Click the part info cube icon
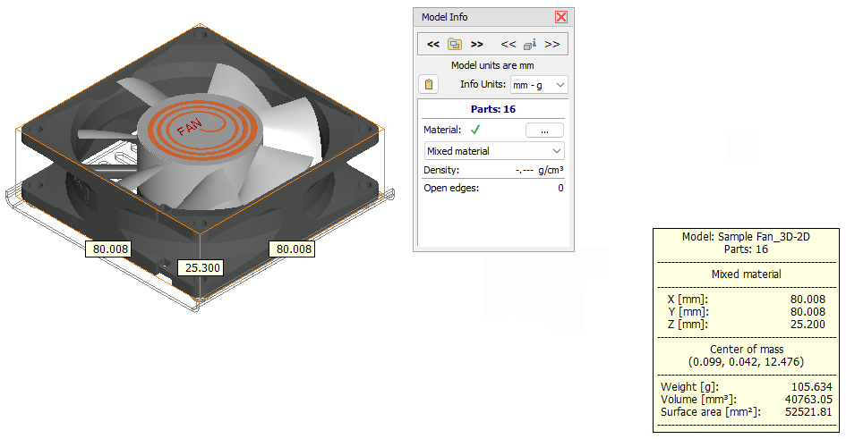846x439 pixels. click(530, 44)
